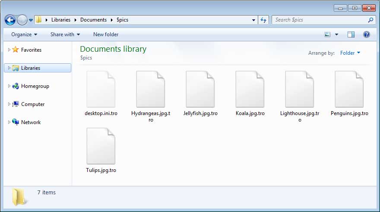The width and height of the screenshot is (380, 212).
Task: Click the Forward navigation arrow button
Action: coord(22,20)
